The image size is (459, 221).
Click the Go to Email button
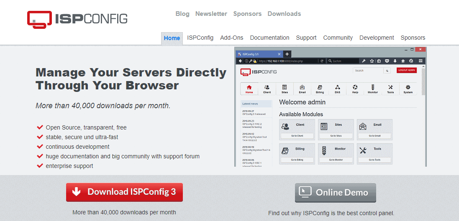(374, 136)
